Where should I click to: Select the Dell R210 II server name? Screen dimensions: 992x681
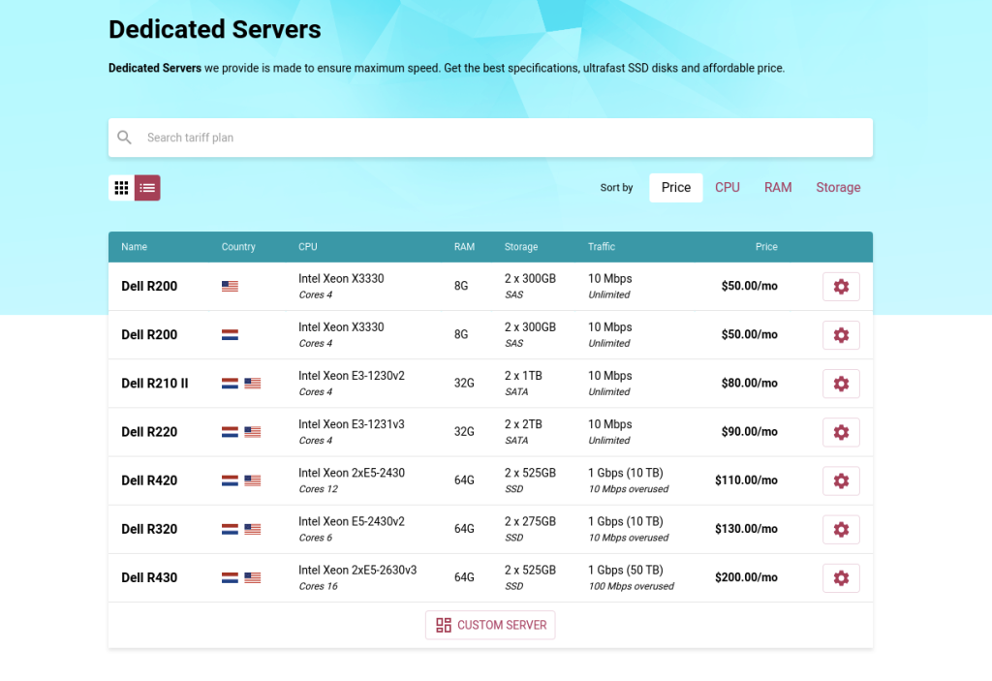[155, 384]
